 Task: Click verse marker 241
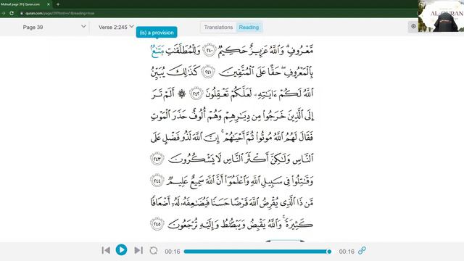pyautogui.click(x=208, y=72)
